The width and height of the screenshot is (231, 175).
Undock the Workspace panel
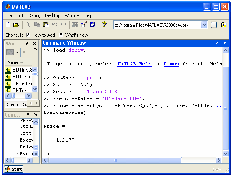click(27, 43)
